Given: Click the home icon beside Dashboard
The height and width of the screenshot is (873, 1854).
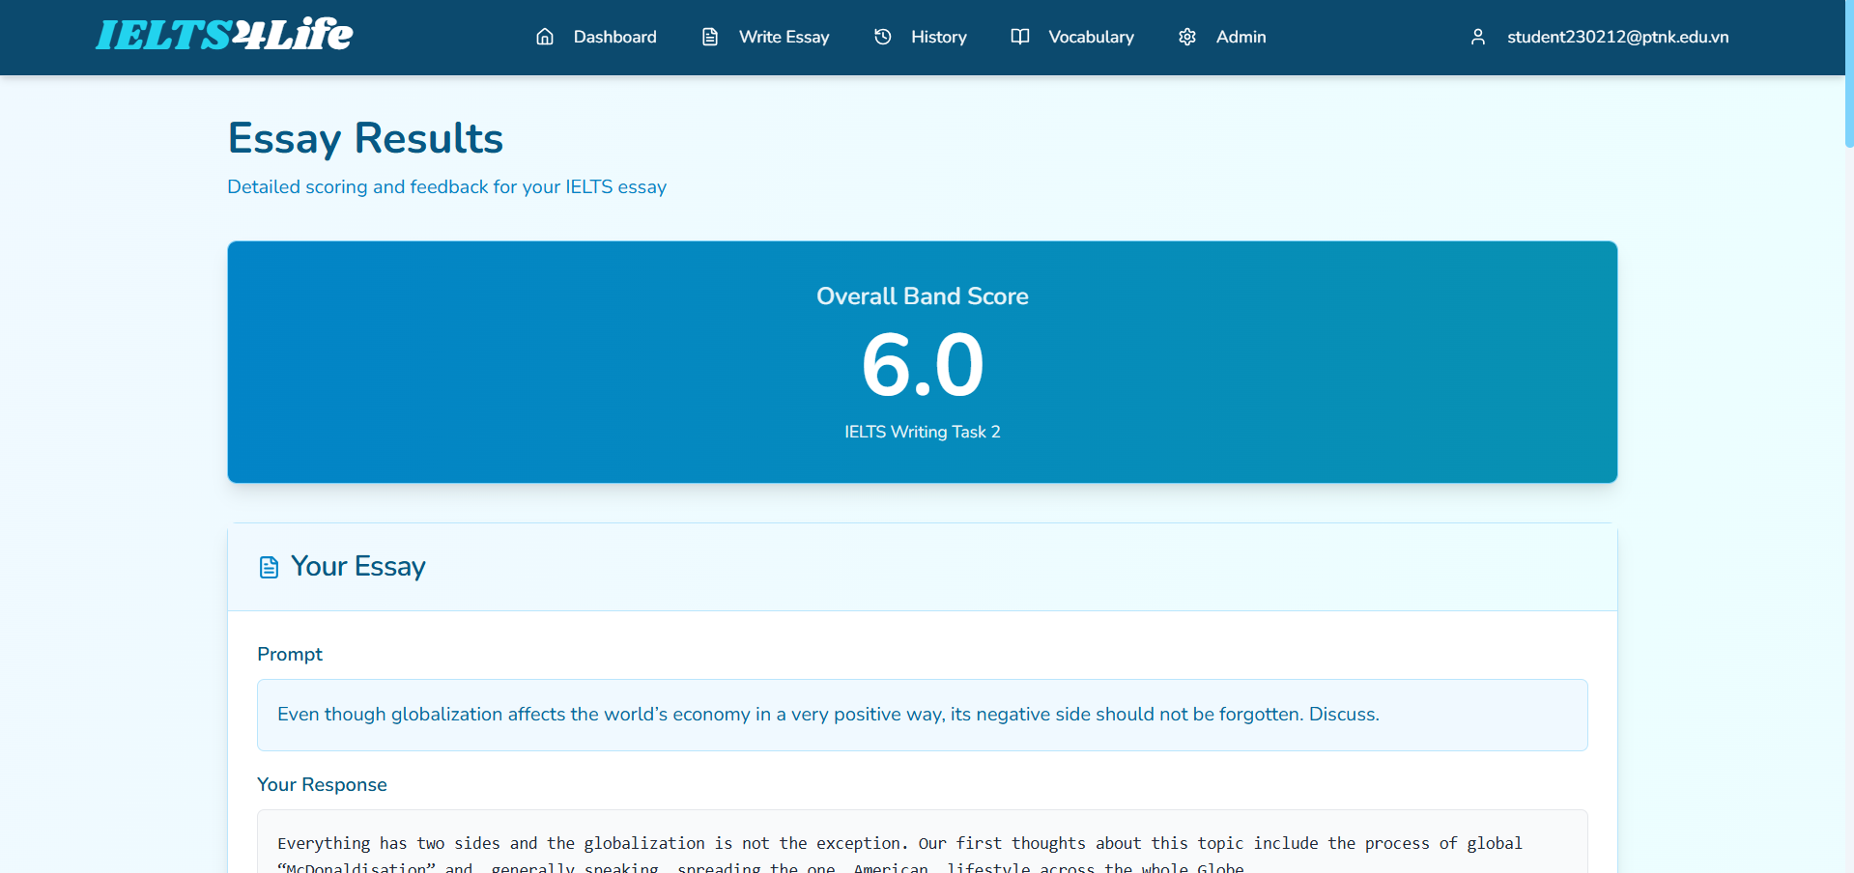Looking at the screenshot, I should pyautogui.click(x=545, y=37).
